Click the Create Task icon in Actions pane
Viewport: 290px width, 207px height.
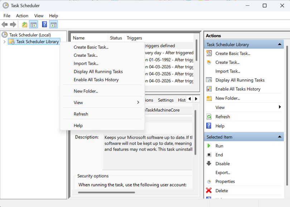coord(209,62)
